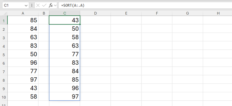Screen dimensions: 232x106
Task: Click cell C6 containing 83
Action: [x=65, y=63]
